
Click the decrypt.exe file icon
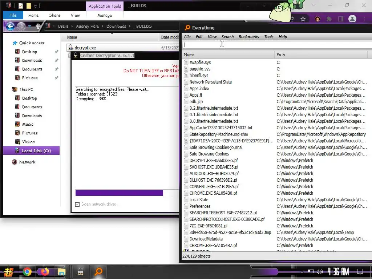(70, 48)
